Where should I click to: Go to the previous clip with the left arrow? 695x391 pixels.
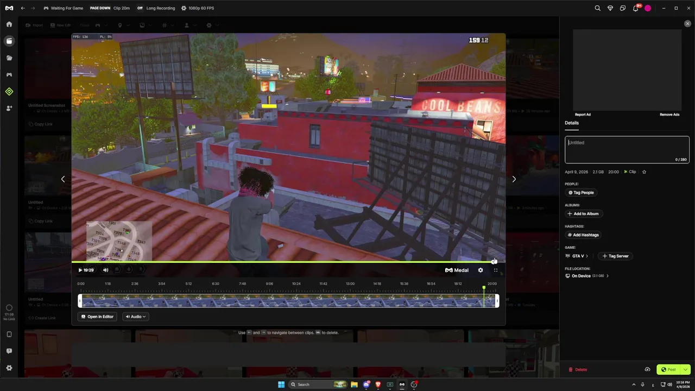pos(63,179)
